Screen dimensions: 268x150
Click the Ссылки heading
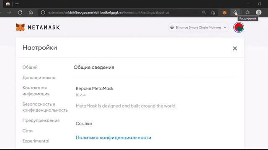coord(84,123)
